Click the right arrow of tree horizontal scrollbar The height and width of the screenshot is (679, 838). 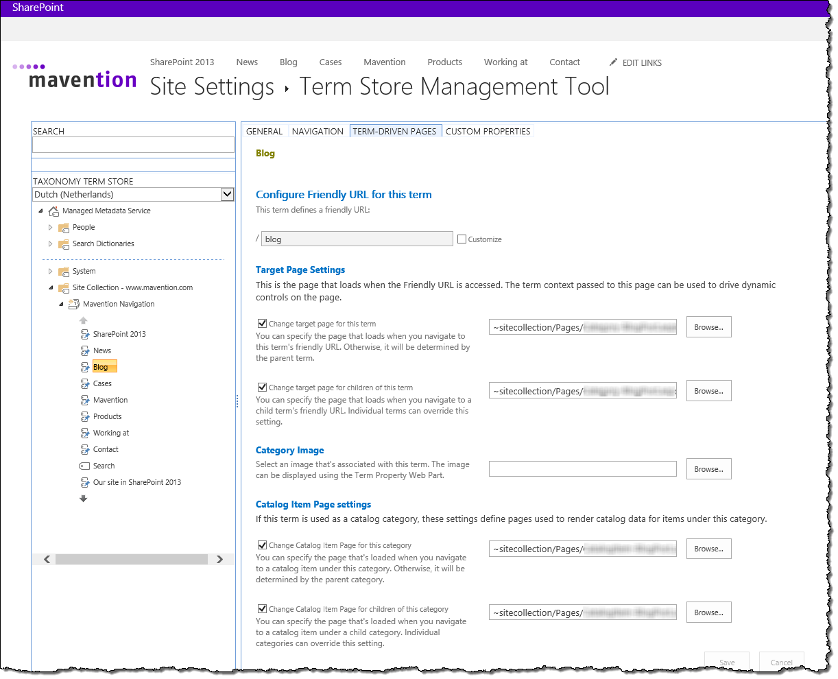[219, 560]
